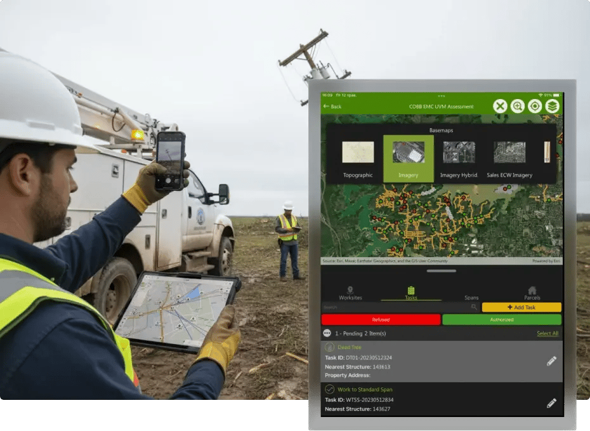Image resolution: width=590 pixels, height=431 pixels.
Task: Click the search magnifier in the search bar
Action: click(x=475, y=306)
